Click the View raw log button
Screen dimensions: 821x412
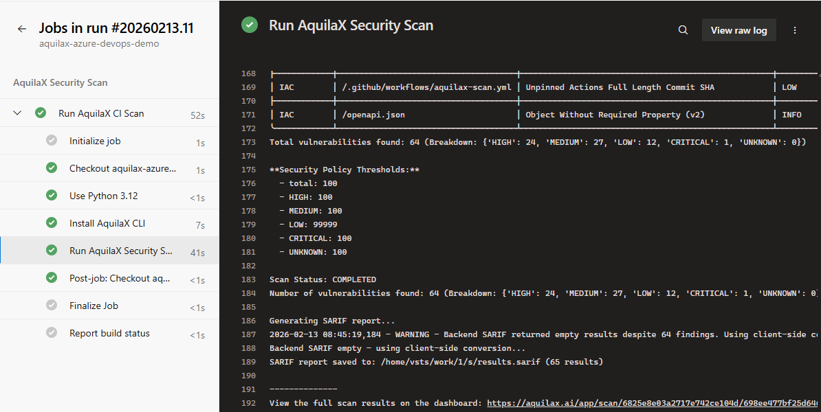pos(738,30)
